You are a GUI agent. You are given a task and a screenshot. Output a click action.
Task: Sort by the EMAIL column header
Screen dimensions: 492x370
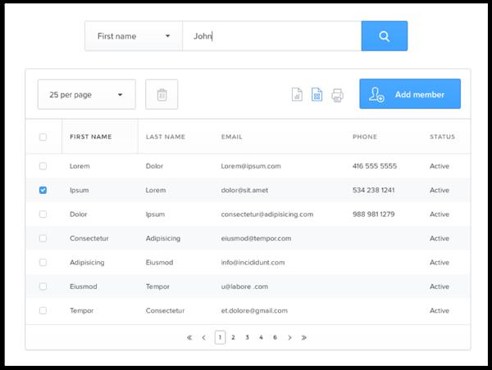pyautogui.click(x=232, y=137)
